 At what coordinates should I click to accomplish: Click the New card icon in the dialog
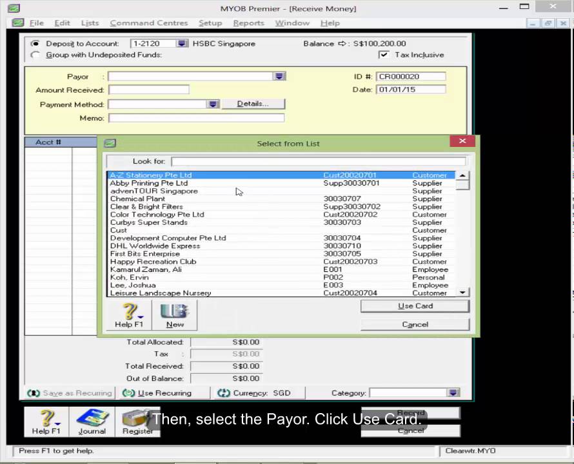pos(175,315)
